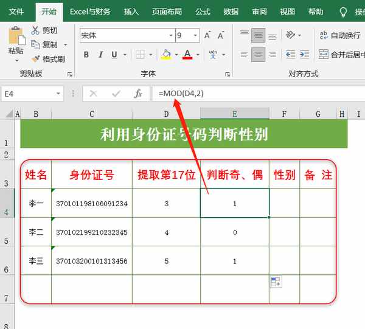
Task: Open font color dropdown arrow
Action: tap(198, 55)
